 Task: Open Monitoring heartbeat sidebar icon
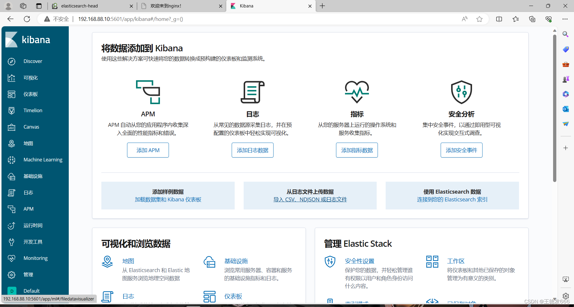pos(11,258)
